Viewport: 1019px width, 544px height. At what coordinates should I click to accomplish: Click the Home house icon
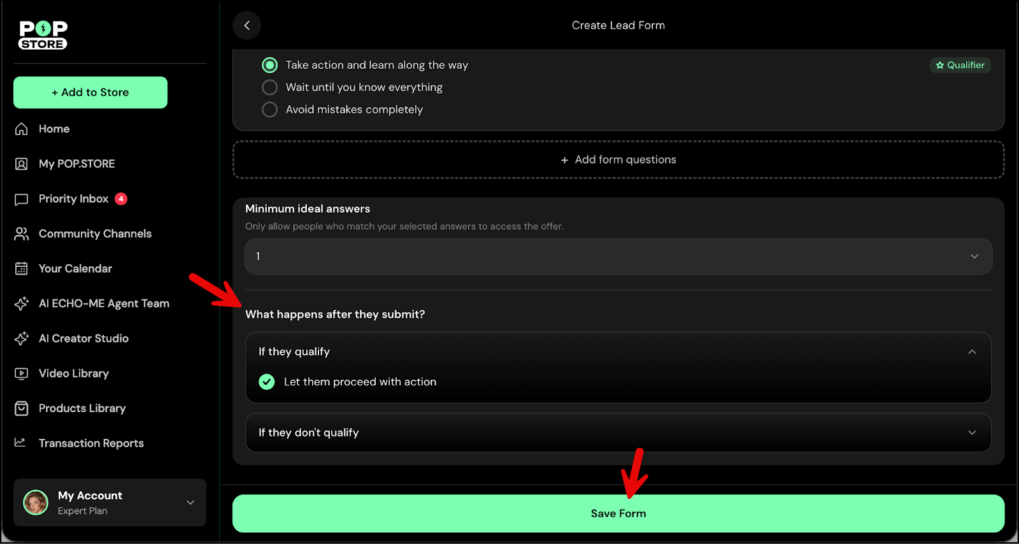coord(22,129)
